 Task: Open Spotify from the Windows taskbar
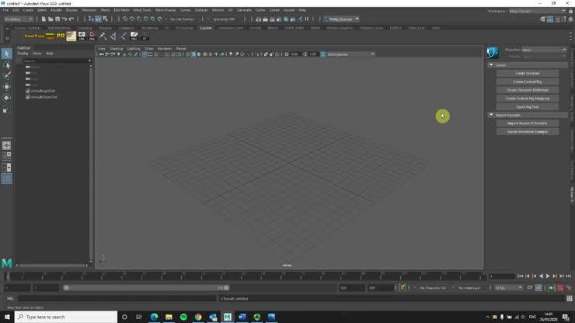[183, 317]
